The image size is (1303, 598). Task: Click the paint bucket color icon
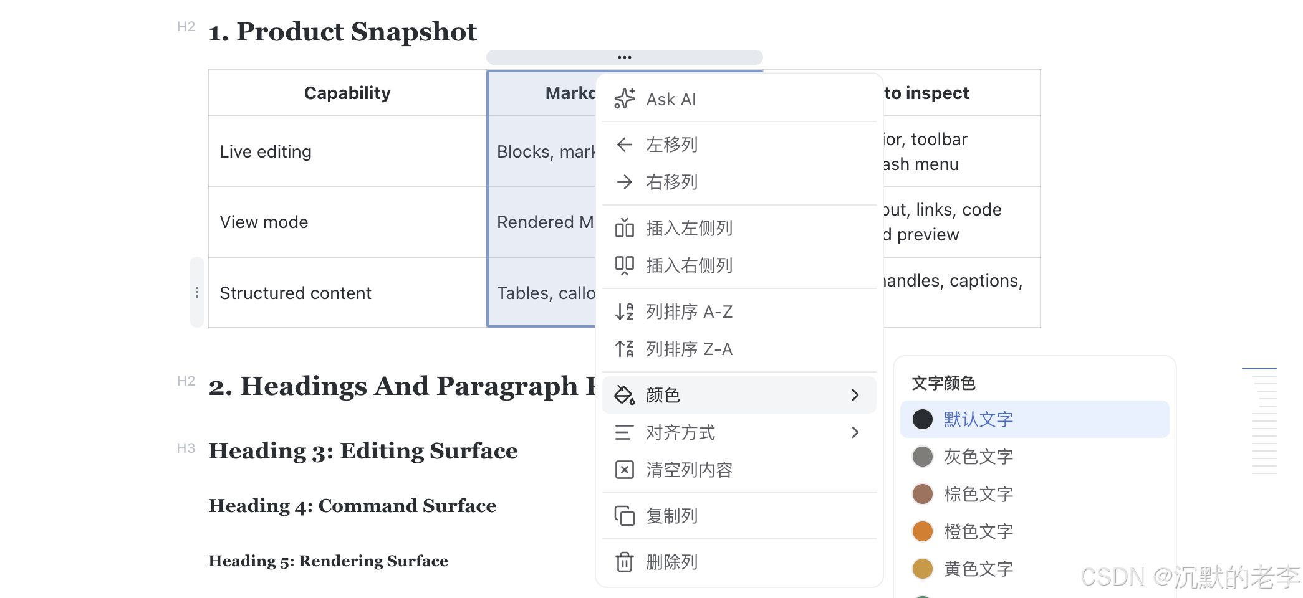coord(625,395)
